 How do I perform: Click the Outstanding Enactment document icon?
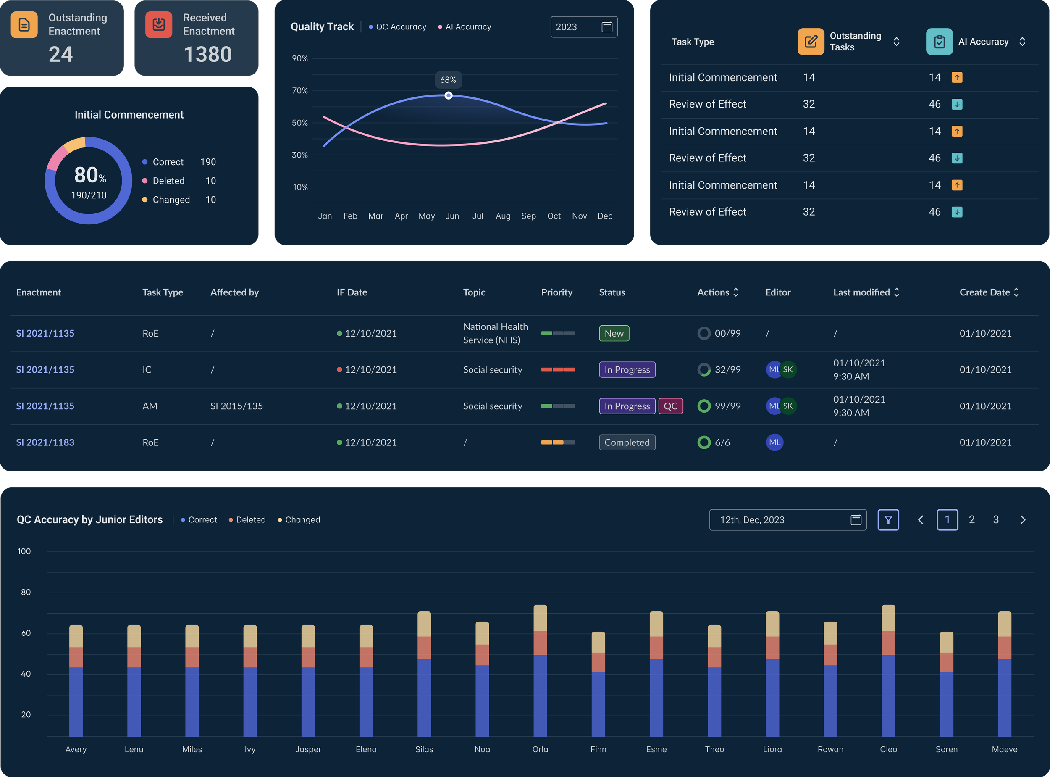(24, 24)
